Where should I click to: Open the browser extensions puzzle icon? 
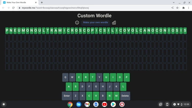click(x=183, y=8)
